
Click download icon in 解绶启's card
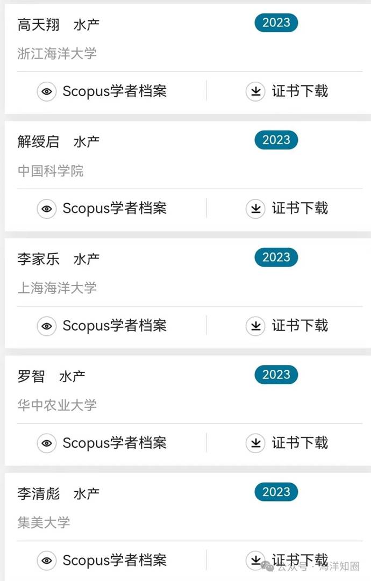pos(255,209)
